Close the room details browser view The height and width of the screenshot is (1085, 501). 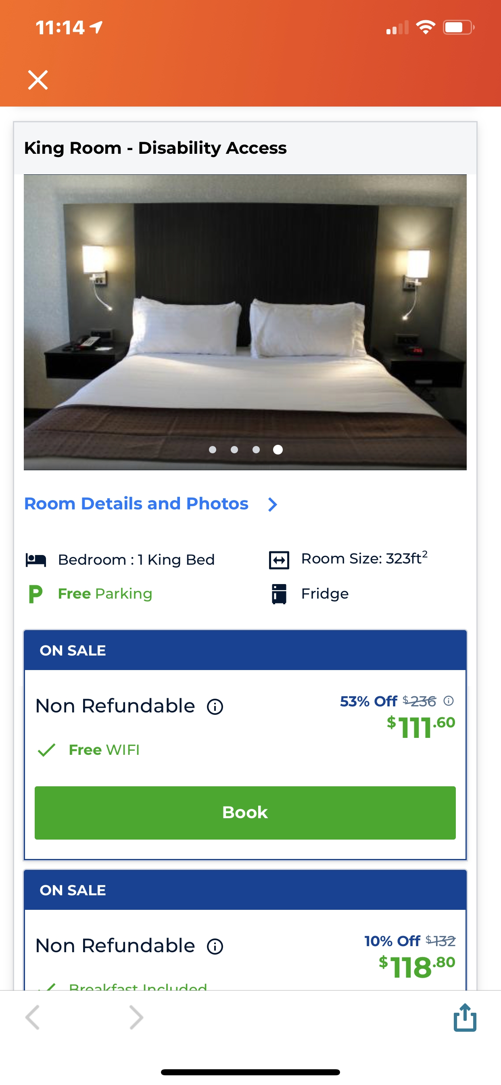click(38, 80)
